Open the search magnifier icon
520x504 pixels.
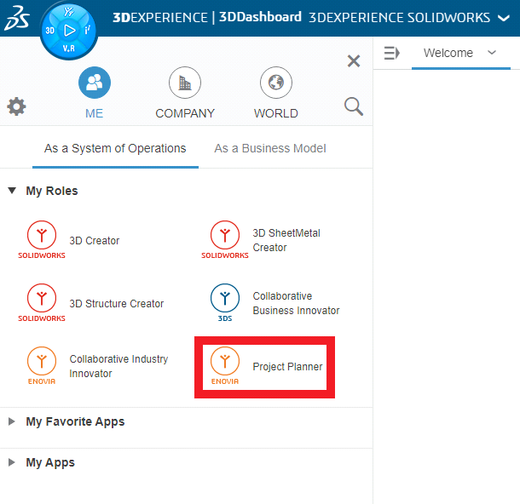(354, 106)
